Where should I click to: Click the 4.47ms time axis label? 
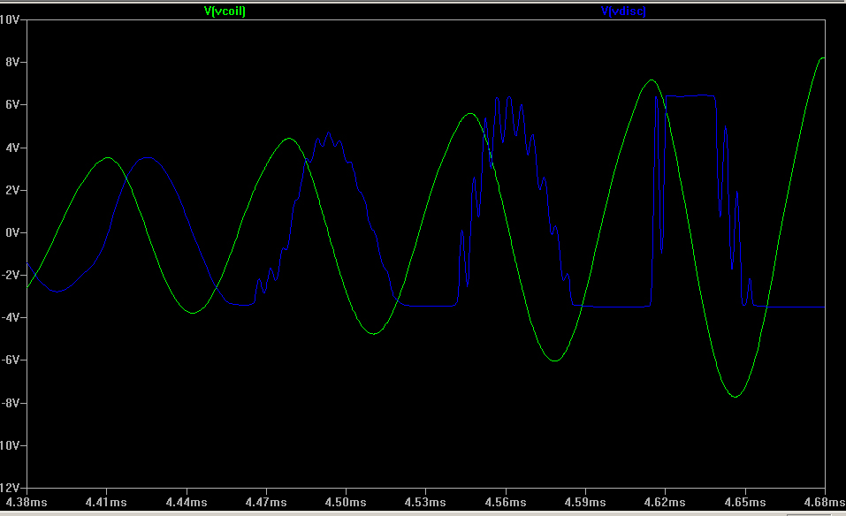click(x=266, y=502)
